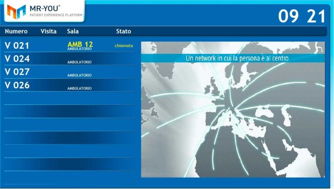334x189 pixels.
Task: Click AMBULATORIO in the V 027 row
Action: [79, 75]
